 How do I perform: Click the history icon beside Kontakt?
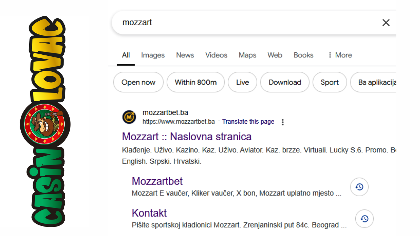pos(364,219)
